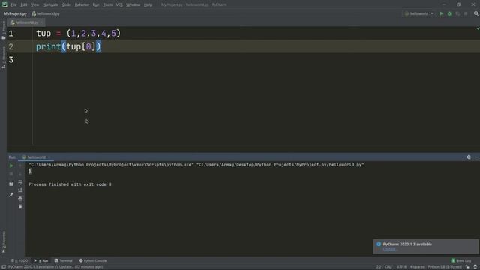480x270 pixels.
Task: Open the Python Console tab
Action: (93, 260)
